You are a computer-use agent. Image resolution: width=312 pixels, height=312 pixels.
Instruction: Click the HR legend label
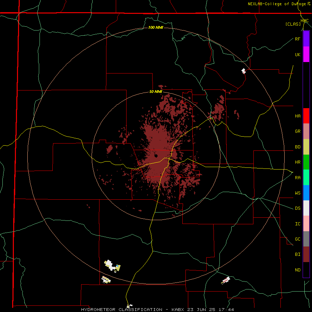coord(297,162)
